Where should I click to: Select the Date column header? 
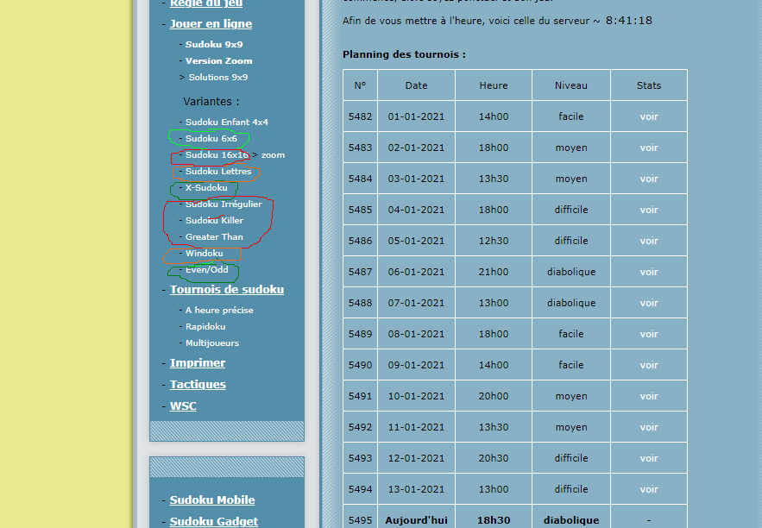[x=416, y=85]
